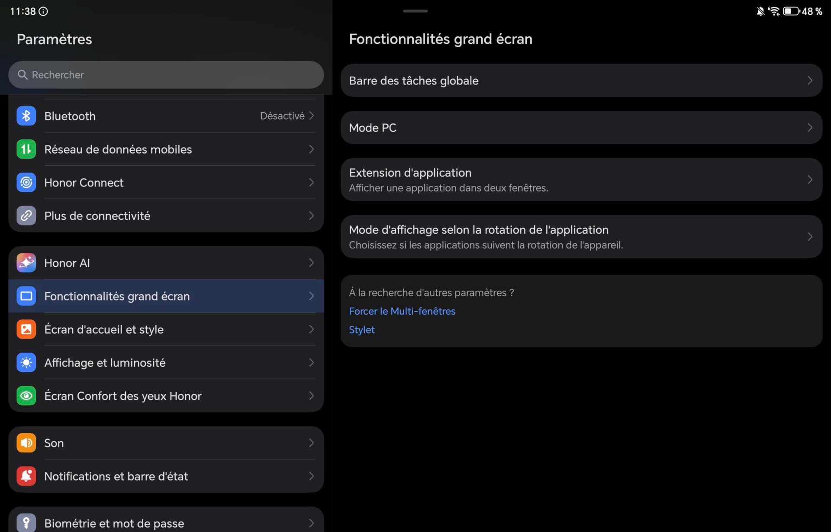Open Extension d'application chevron

[809, 180]
